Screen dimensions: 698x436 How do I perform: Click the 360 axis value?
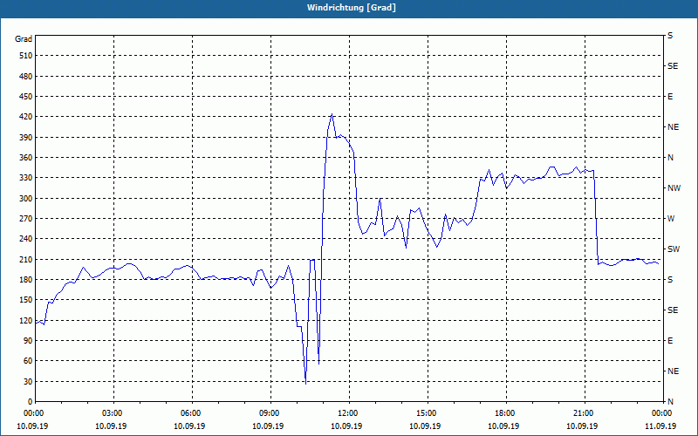point(26,158)
